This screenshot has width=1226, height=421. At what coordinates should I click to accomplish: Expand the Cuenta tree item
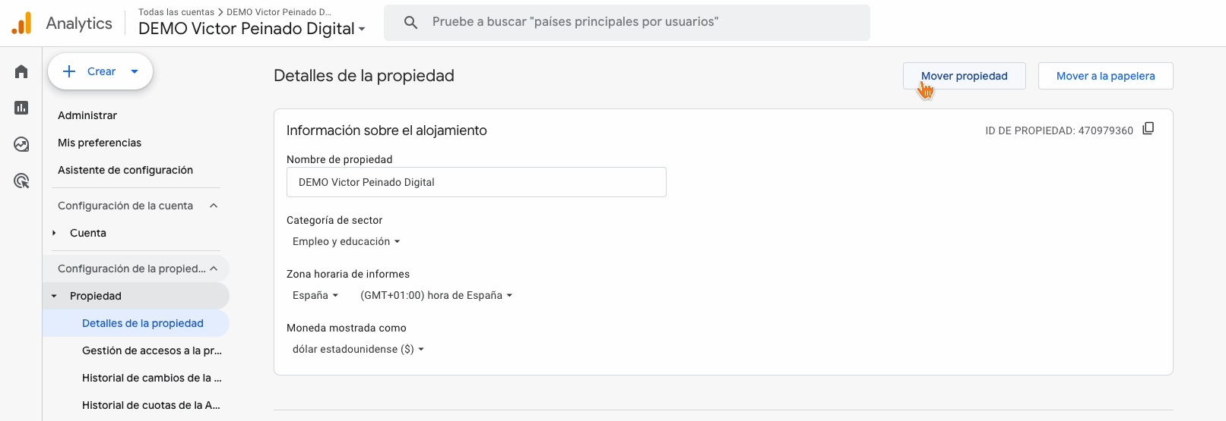[54, 233]
